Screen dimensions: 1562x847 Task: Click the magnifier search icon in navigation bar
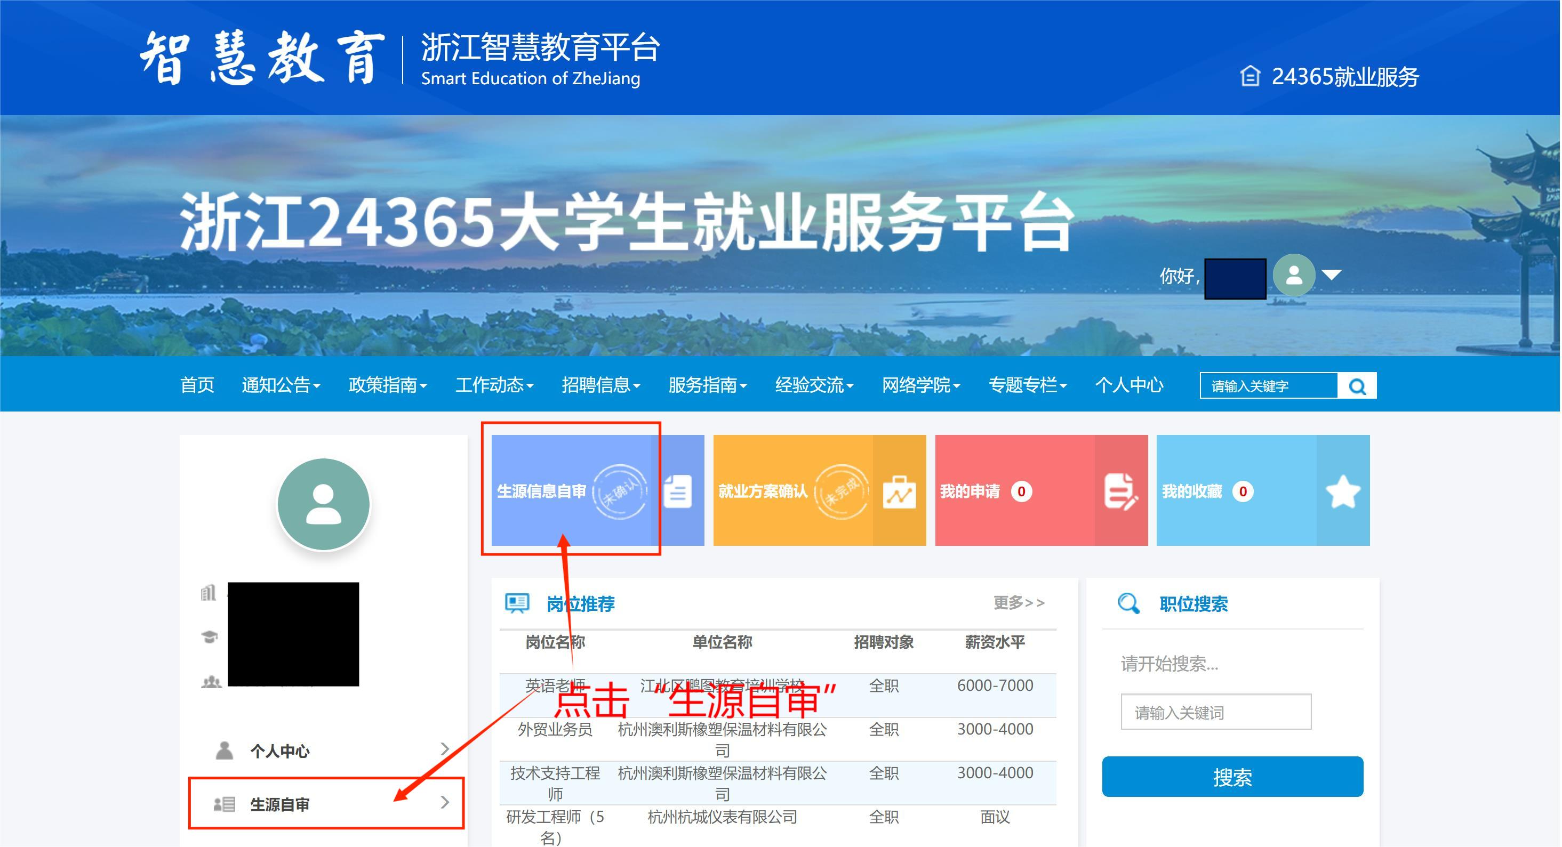pos(1357,385)
